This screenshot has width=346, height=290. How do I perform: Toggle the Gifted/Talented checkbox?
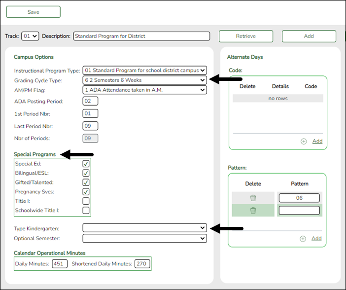tap(86, 182)
